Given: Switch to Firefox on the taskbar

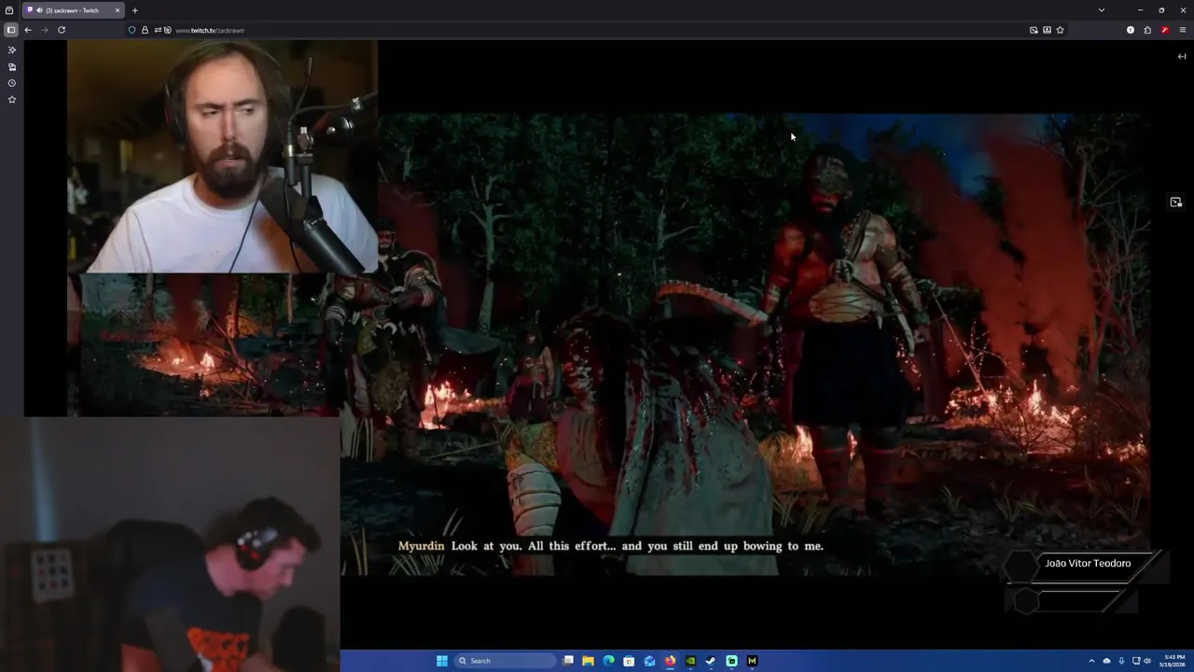Looking at the screenshot, I should pos(670,661).
